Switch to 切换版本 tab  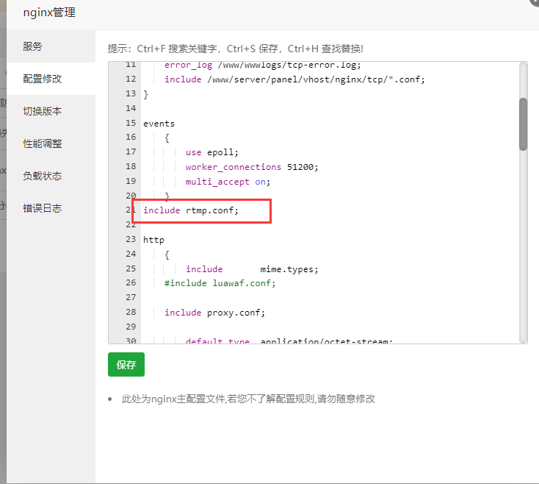point(51,111)
